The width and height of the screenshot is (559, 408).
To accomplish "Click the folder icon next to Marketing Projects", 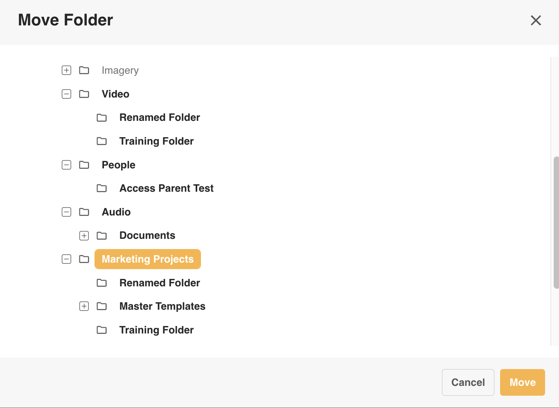I will click(x=84, y=259).
